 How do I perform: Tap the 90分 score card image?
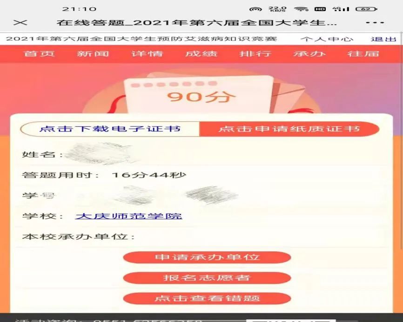201,96
